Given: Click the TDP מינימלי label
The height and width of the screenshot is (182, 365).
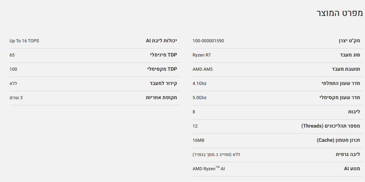Looking at the screenshot, I should tap(163, 55).
